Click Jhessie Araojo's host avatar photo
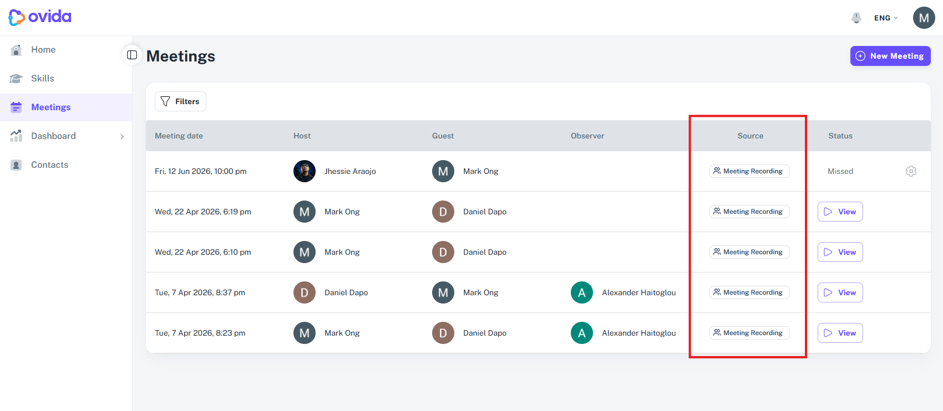943x411 pixels. [x=305, y=171]
